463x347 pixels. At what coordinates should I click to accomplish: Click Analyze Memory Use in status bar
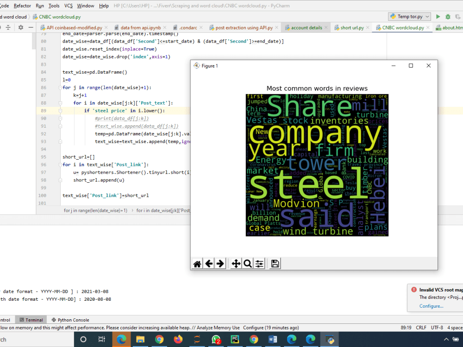point(218,328)
